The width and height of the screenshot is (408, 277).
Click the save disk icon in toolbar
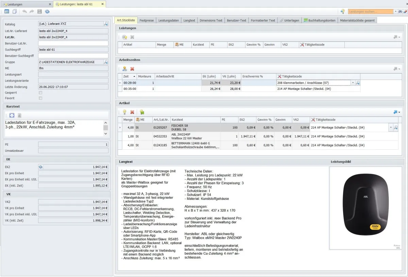pyautogui.click(x=39, y=12)
